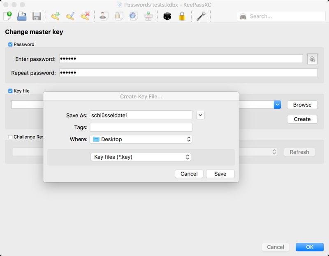Enable the Challenge Response checkbox
The height and width of the screenshot is (256, 329).
10,137
